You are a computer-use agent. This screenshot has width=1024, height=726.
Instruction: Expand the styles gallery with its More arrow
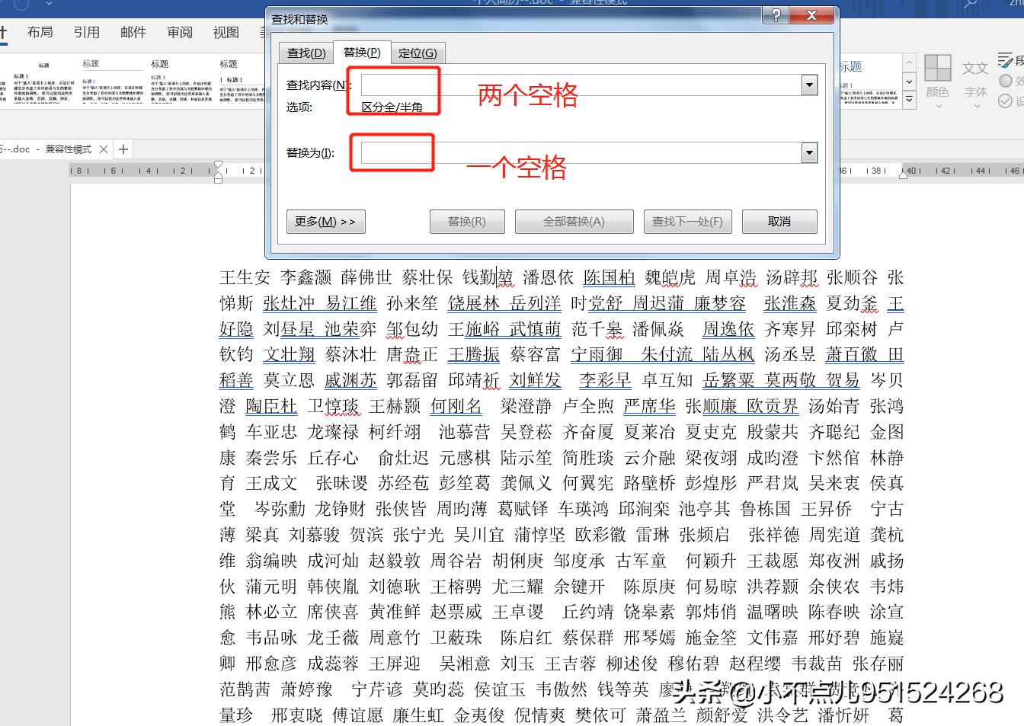(907, 100)
